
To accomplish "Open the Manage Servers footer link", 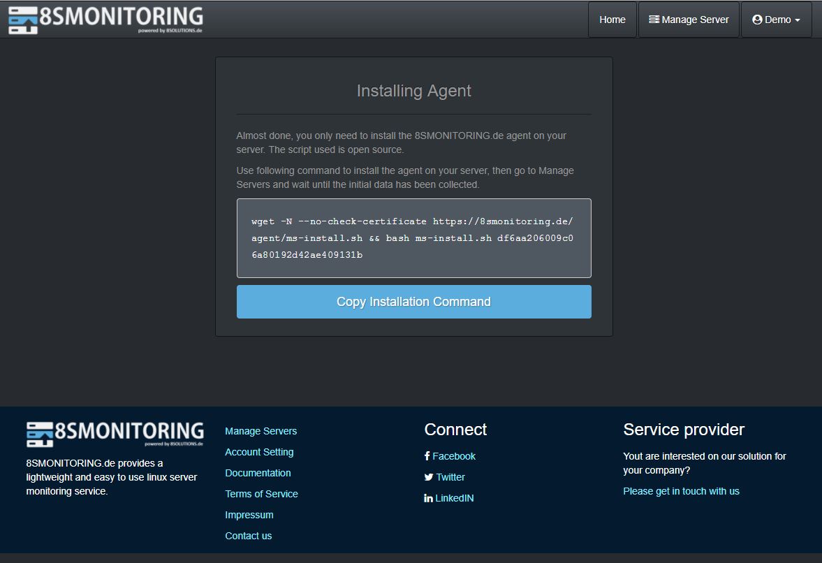I will coord(260,431).
